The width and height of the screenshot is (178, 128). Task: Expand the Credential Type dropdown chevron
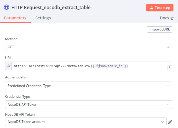click(x=168, y=105)
